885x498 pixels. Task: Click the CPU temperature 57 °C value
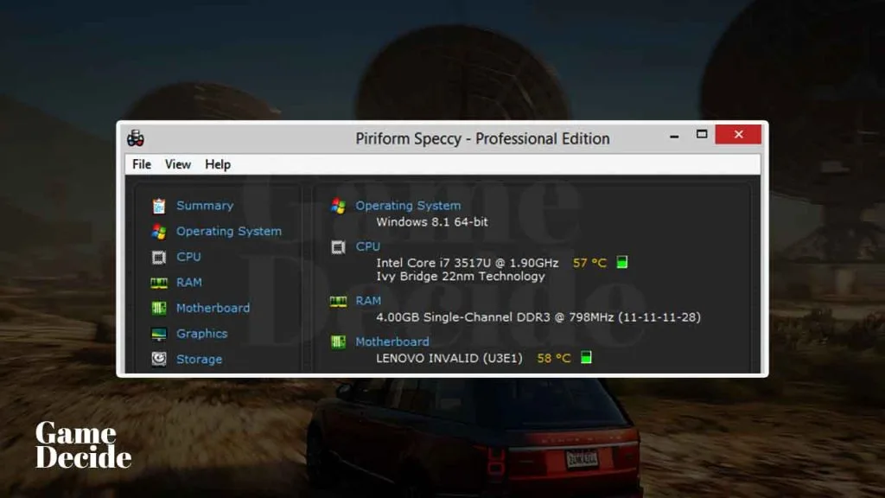click(589, 263)
